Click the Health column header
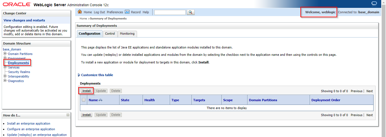 point(149,100)
